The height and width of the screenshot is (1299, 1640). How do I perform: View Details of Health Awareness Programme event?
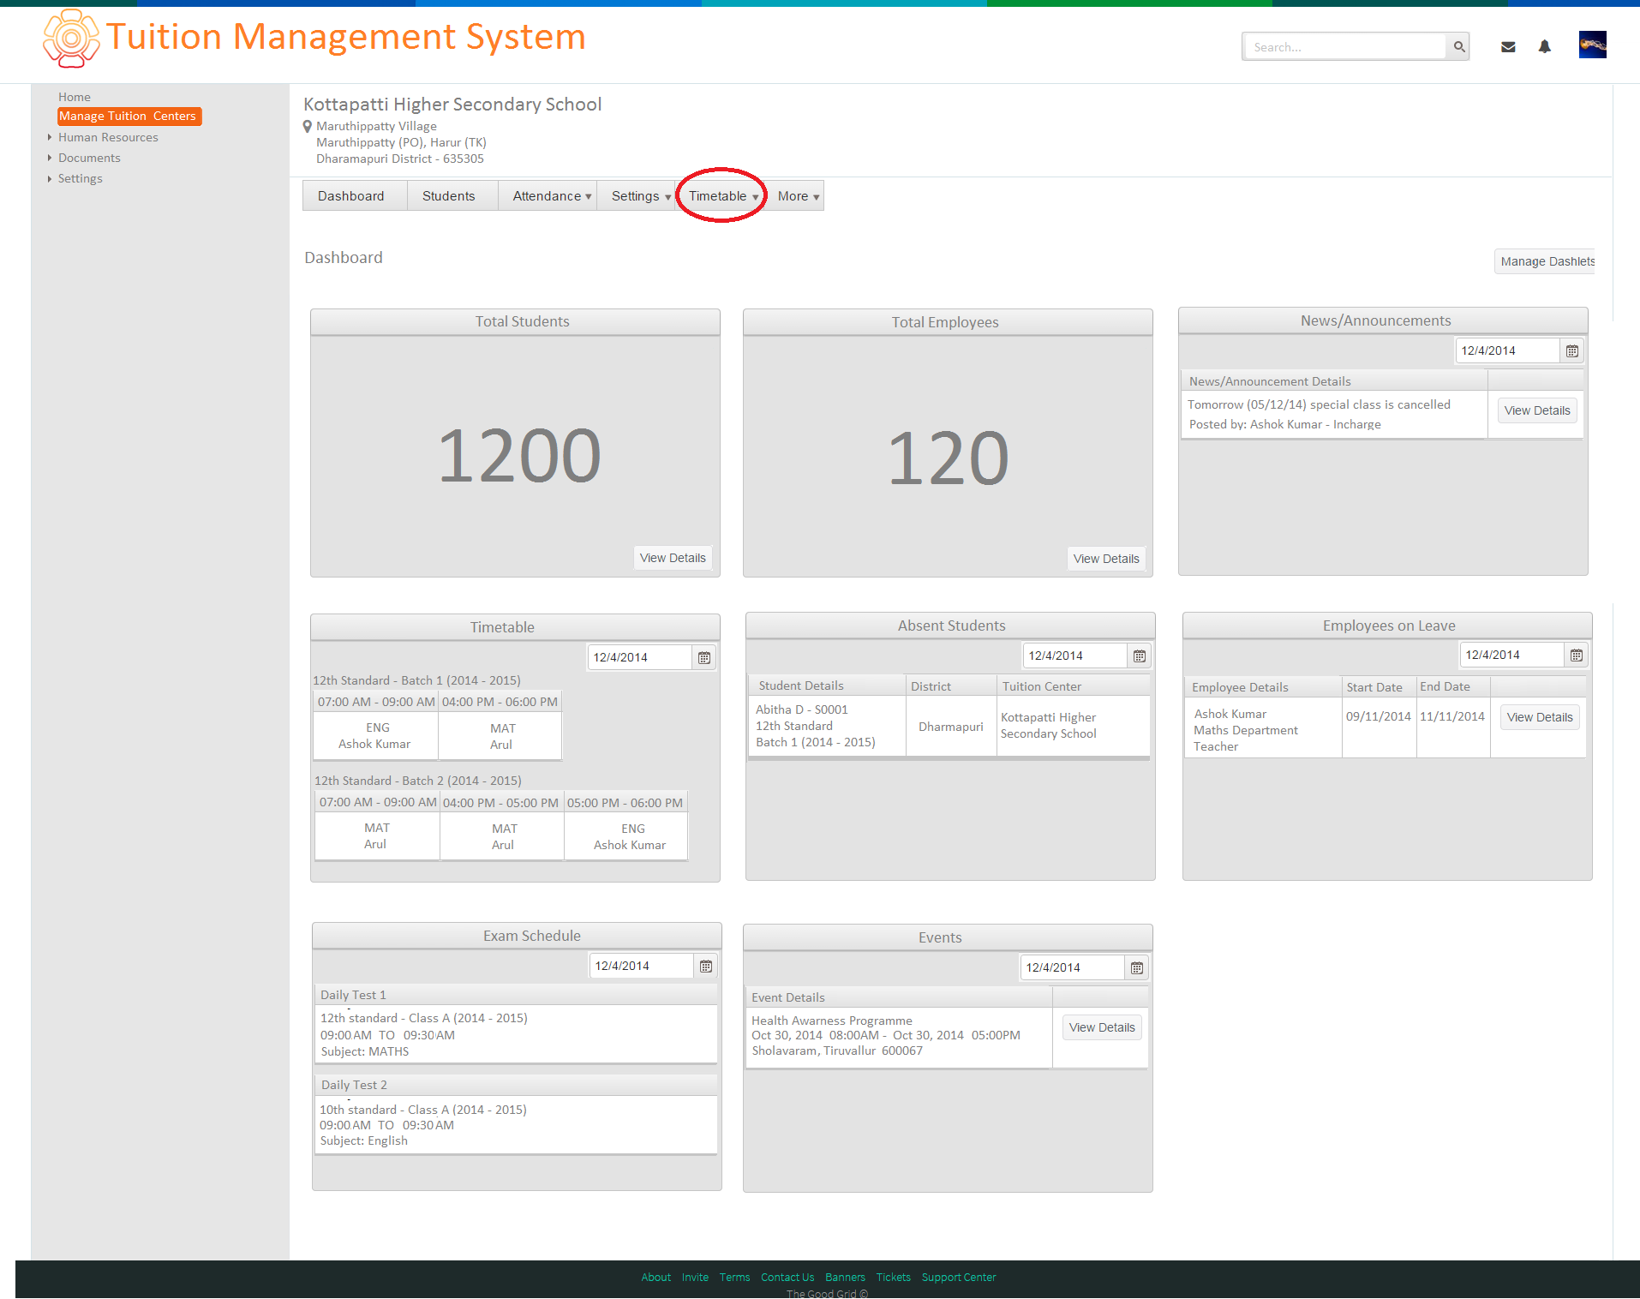point(1102,1028)
